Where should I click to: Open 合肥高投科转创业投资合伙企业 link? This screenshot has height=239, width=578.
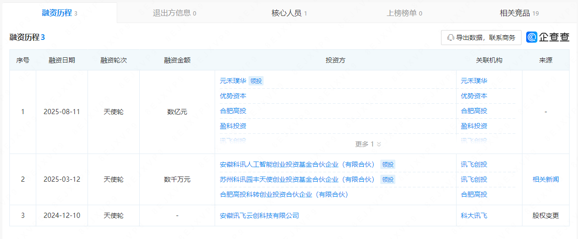(x=284, y=194)
